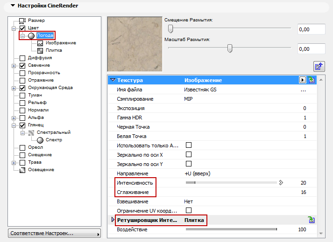Image resolution: width=333 pixels, height=242 pixels.
Task: Toggle the Цвет channel checkbox
Action: point(22,28)
